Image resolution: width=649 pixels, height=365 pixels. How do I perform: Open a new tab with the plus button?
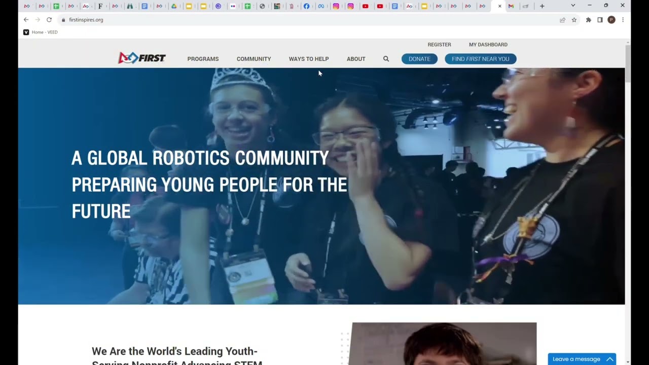542,6
